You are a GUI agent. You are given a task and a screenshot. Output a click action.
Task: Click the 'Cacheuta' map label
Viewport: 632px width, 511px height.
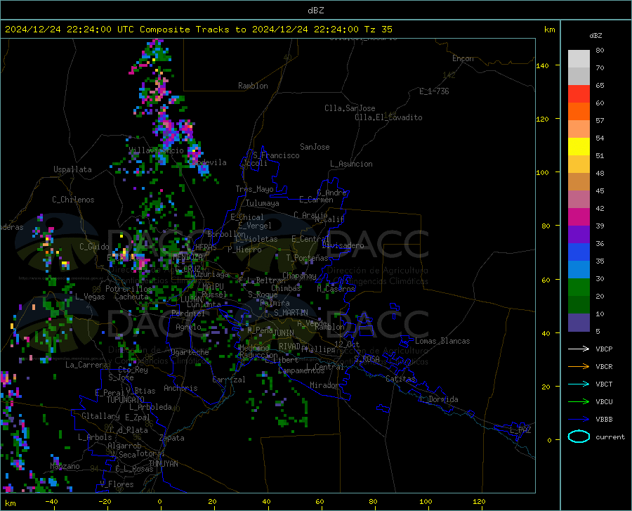(x=131, y=297)
